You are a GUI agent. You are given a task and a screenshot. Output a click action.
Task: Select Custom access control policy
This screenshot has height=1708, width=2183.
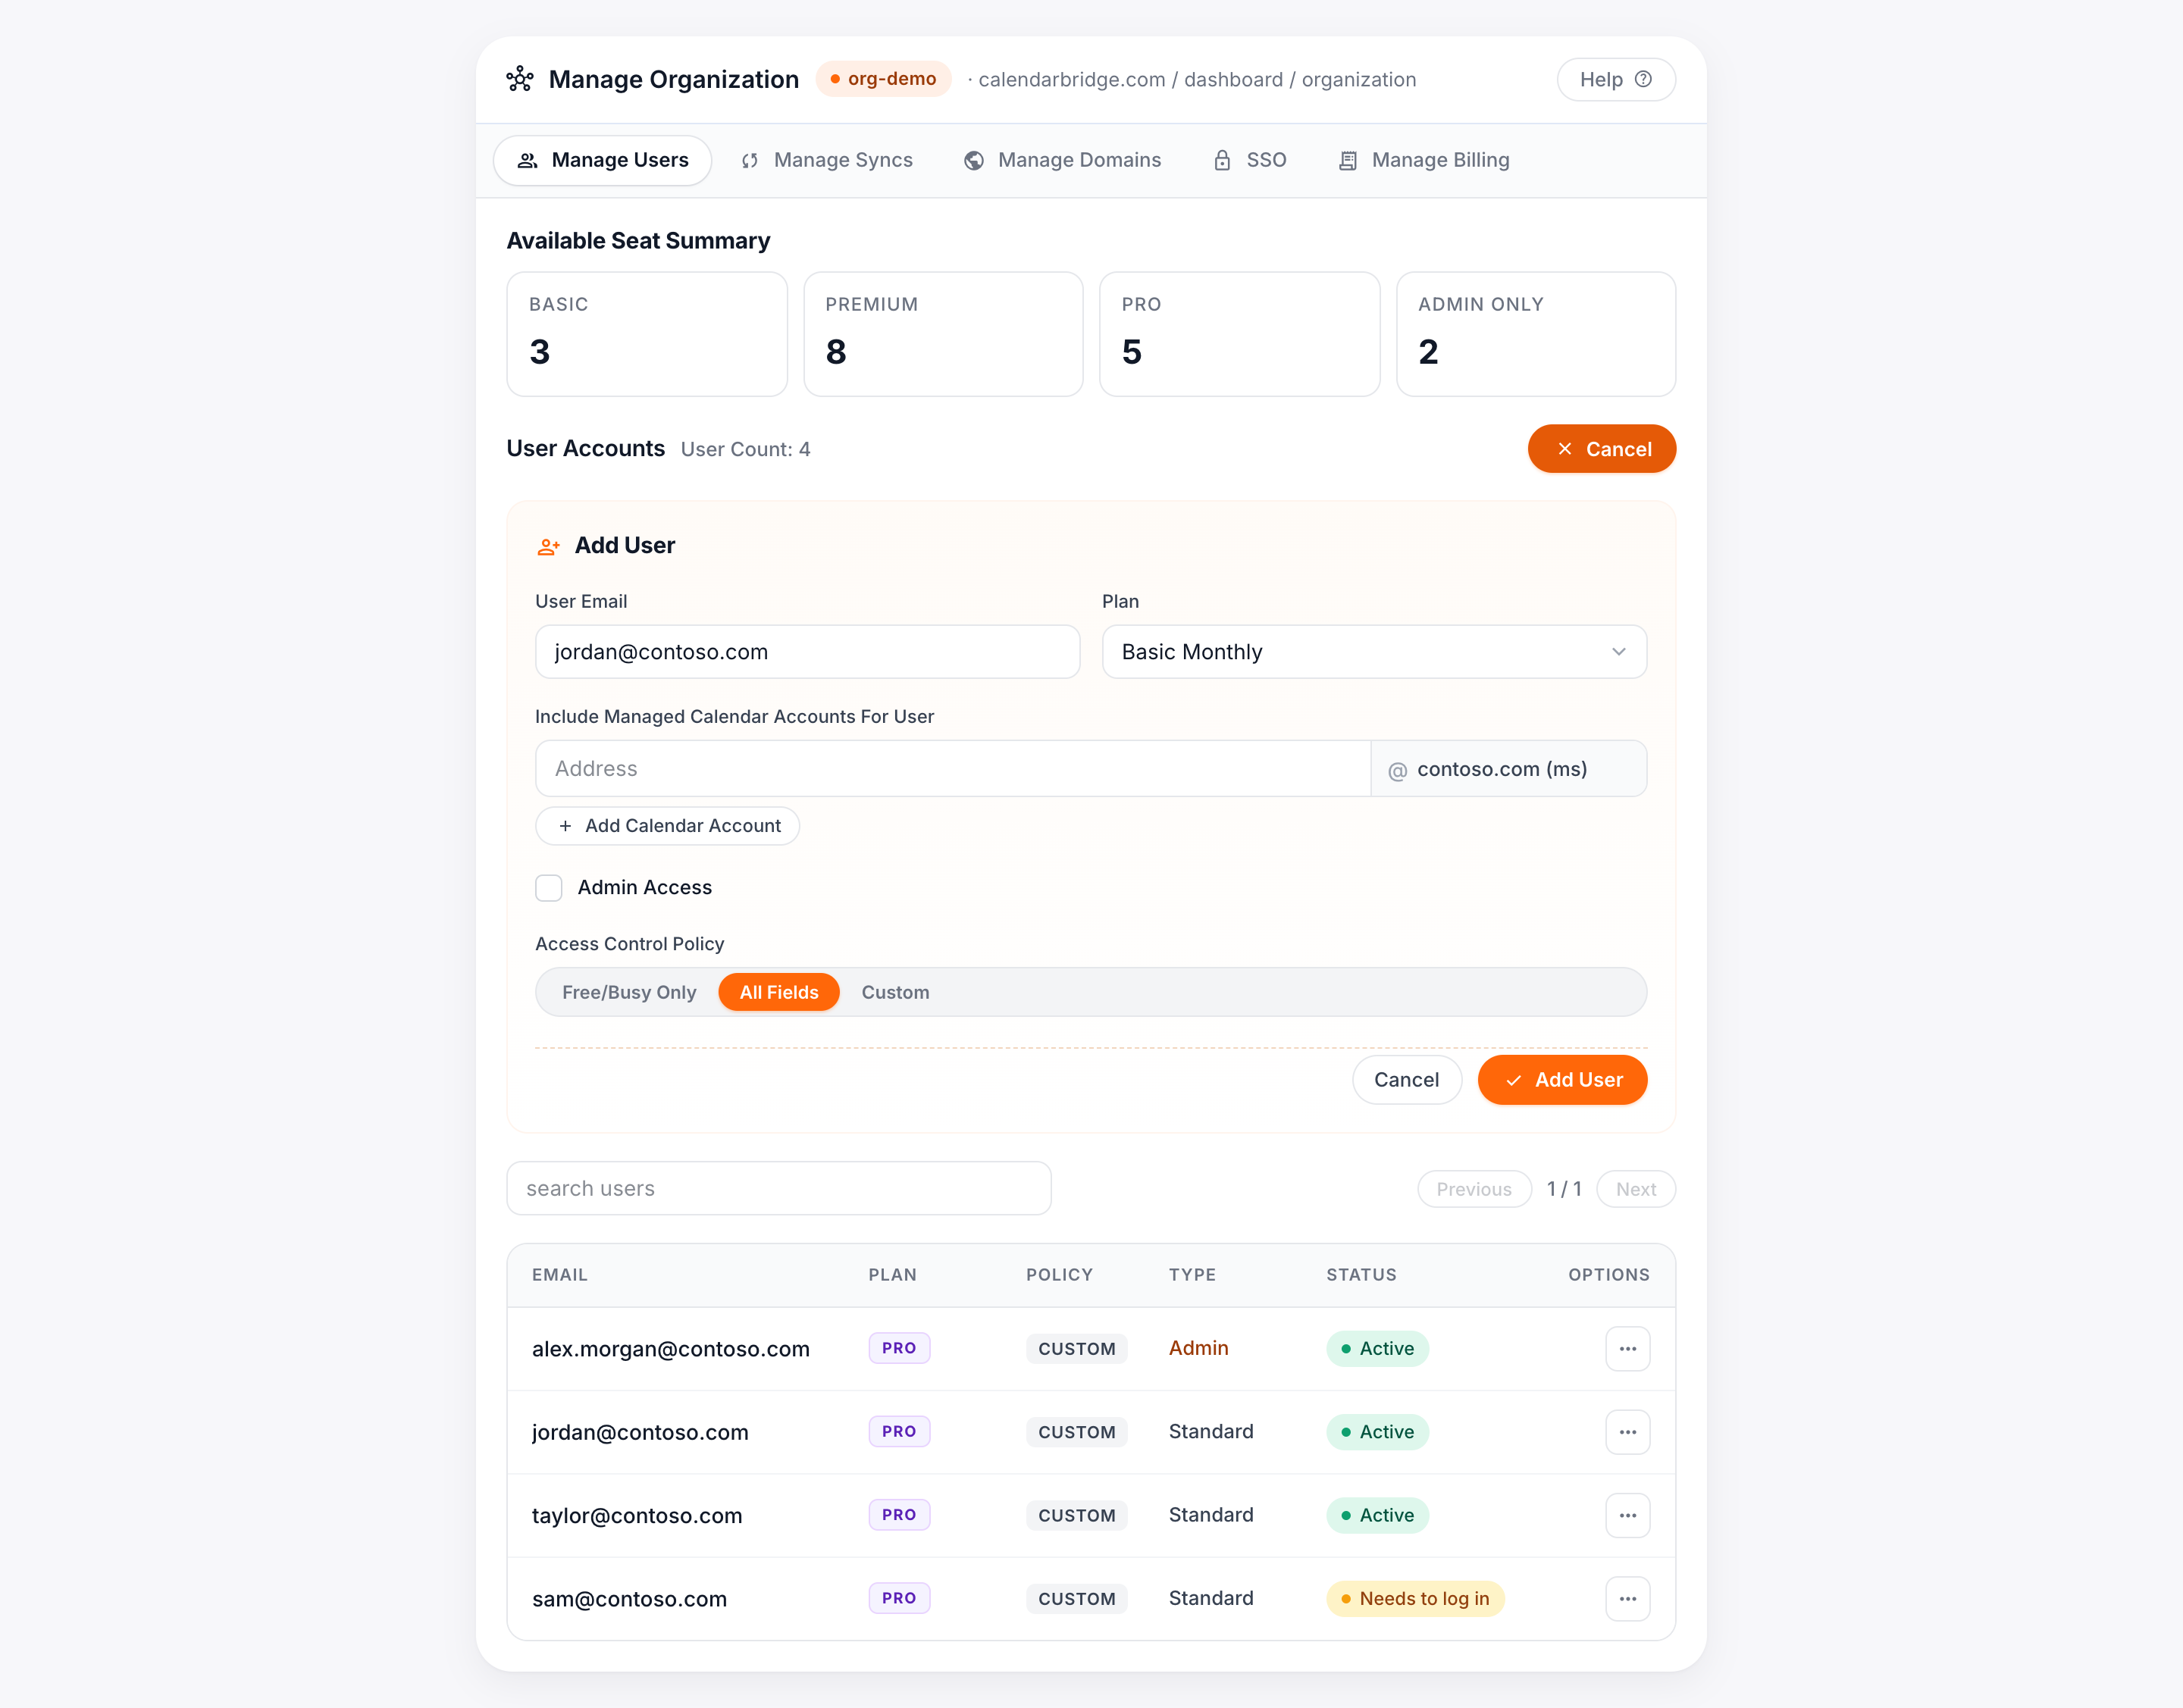point(895,992)
